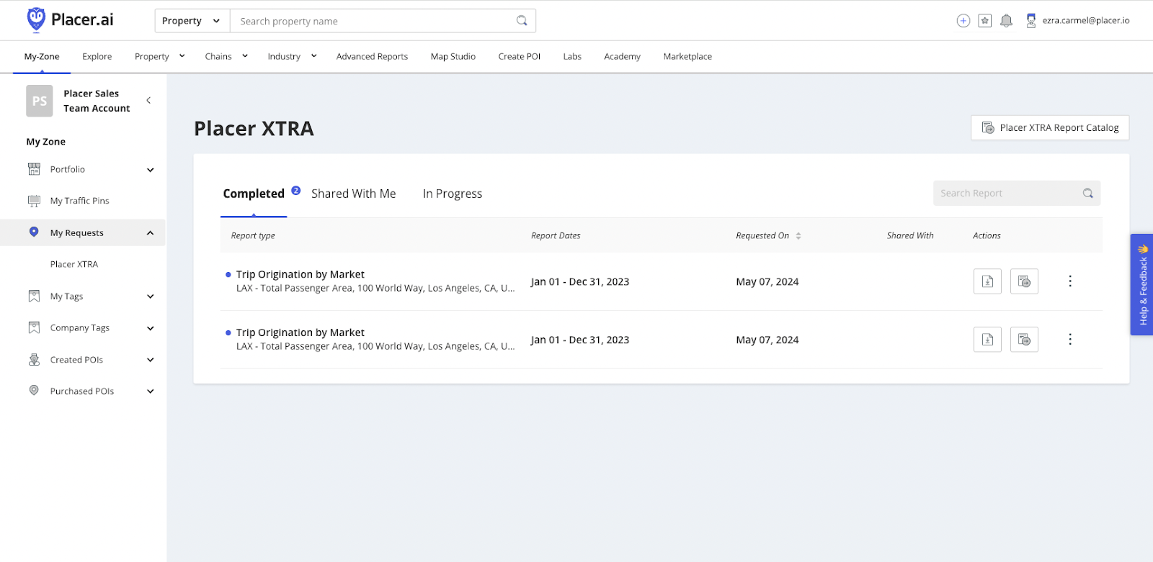This screenshot has width=1153, height=562.
Task: Open the My-Zone nav tab
Action: [x=42, y=56]
